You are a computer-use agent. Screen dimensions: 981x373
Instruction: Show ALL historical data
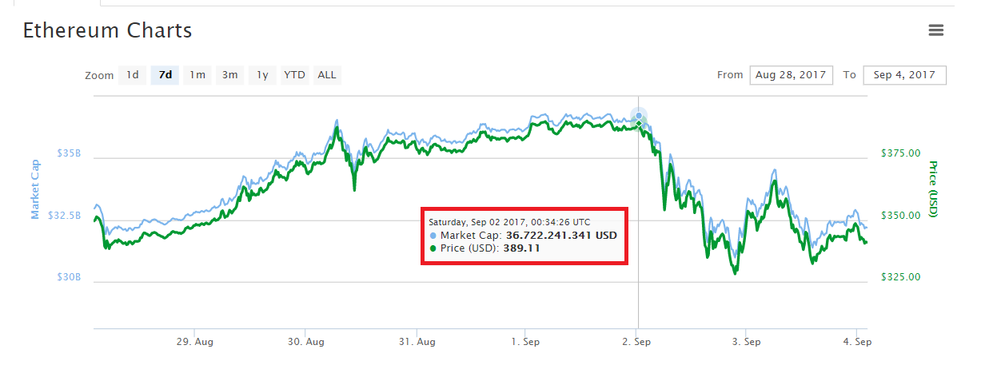(x=326, y=75)
